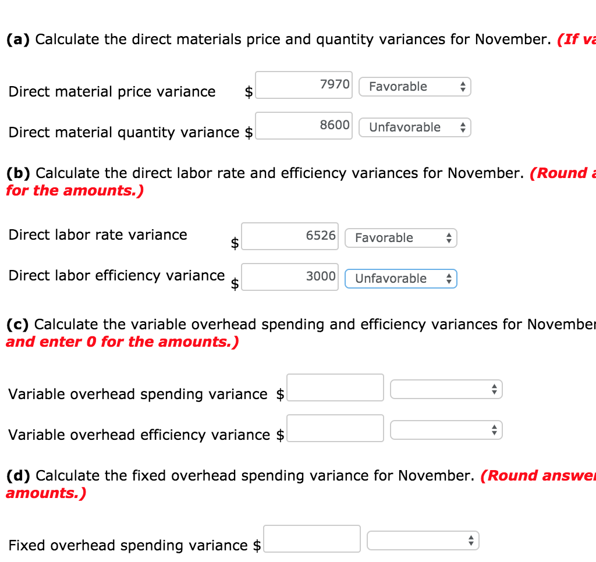Open the Favorable dropdown for direct material price variance
Screen dimensions: 596x562
(414, 86)
